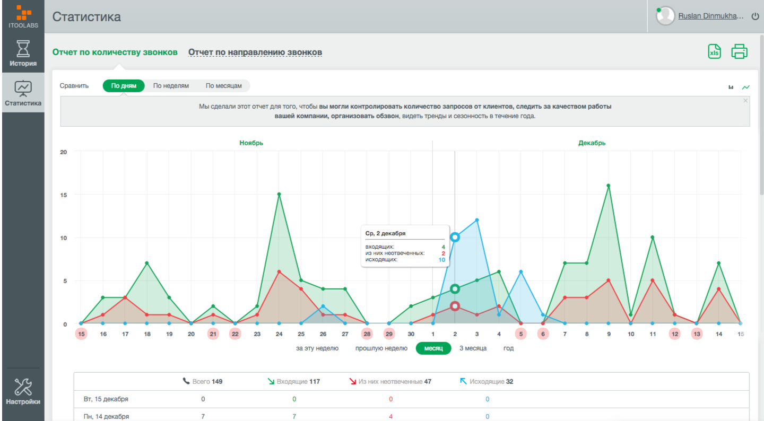Switch chart to bar view

pyautogui.click(x=731, y=87)
